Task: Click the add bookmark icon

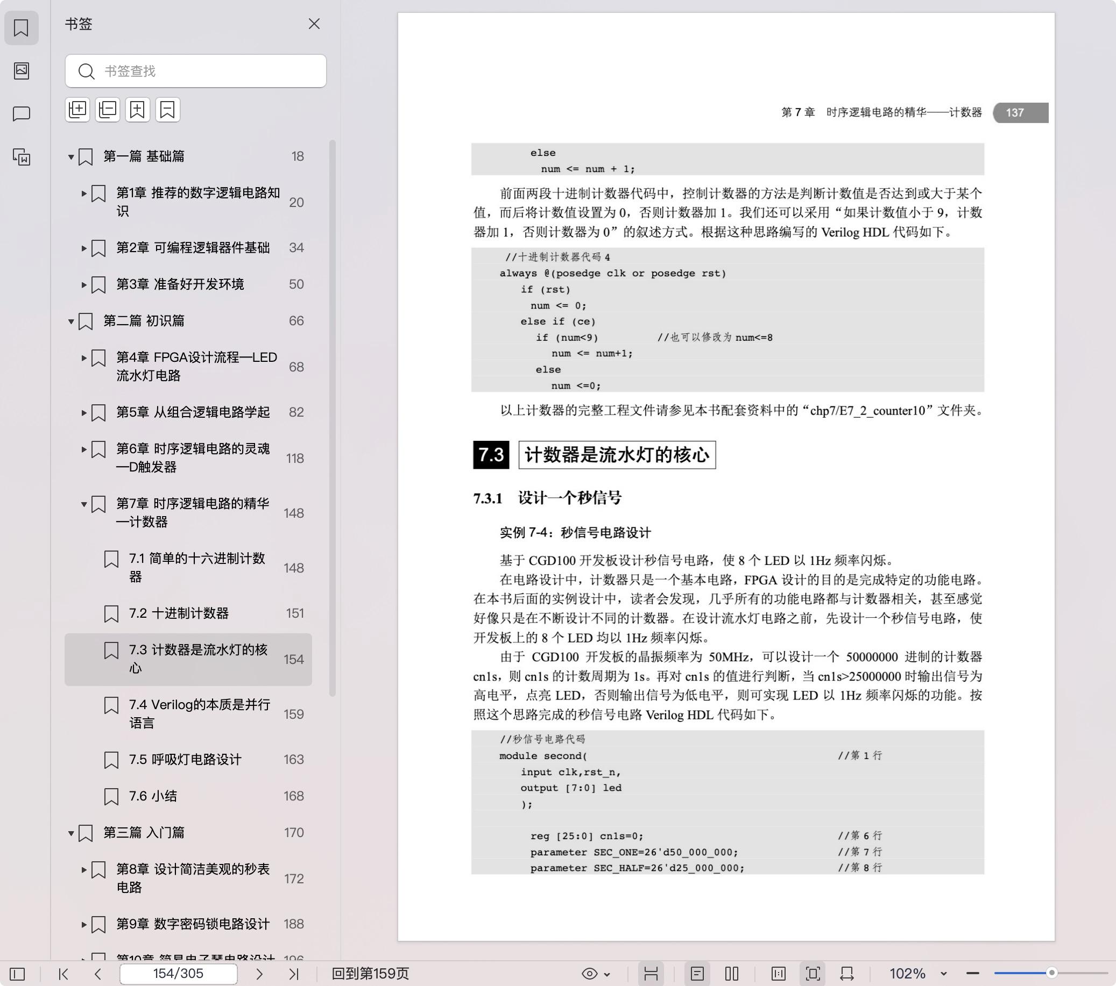Action: pyautogui.click(x=138, y=110)
